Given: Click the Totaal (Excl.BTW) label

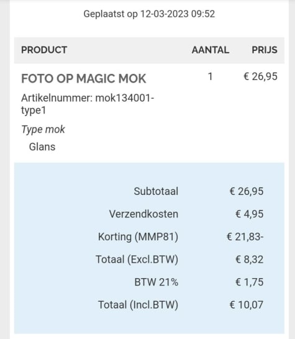Looking at the screenshot, I should click(137, 260).
